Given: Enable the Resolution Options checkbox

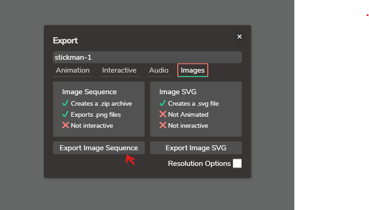Looking at the screenshot, I should tap(237, 163).
